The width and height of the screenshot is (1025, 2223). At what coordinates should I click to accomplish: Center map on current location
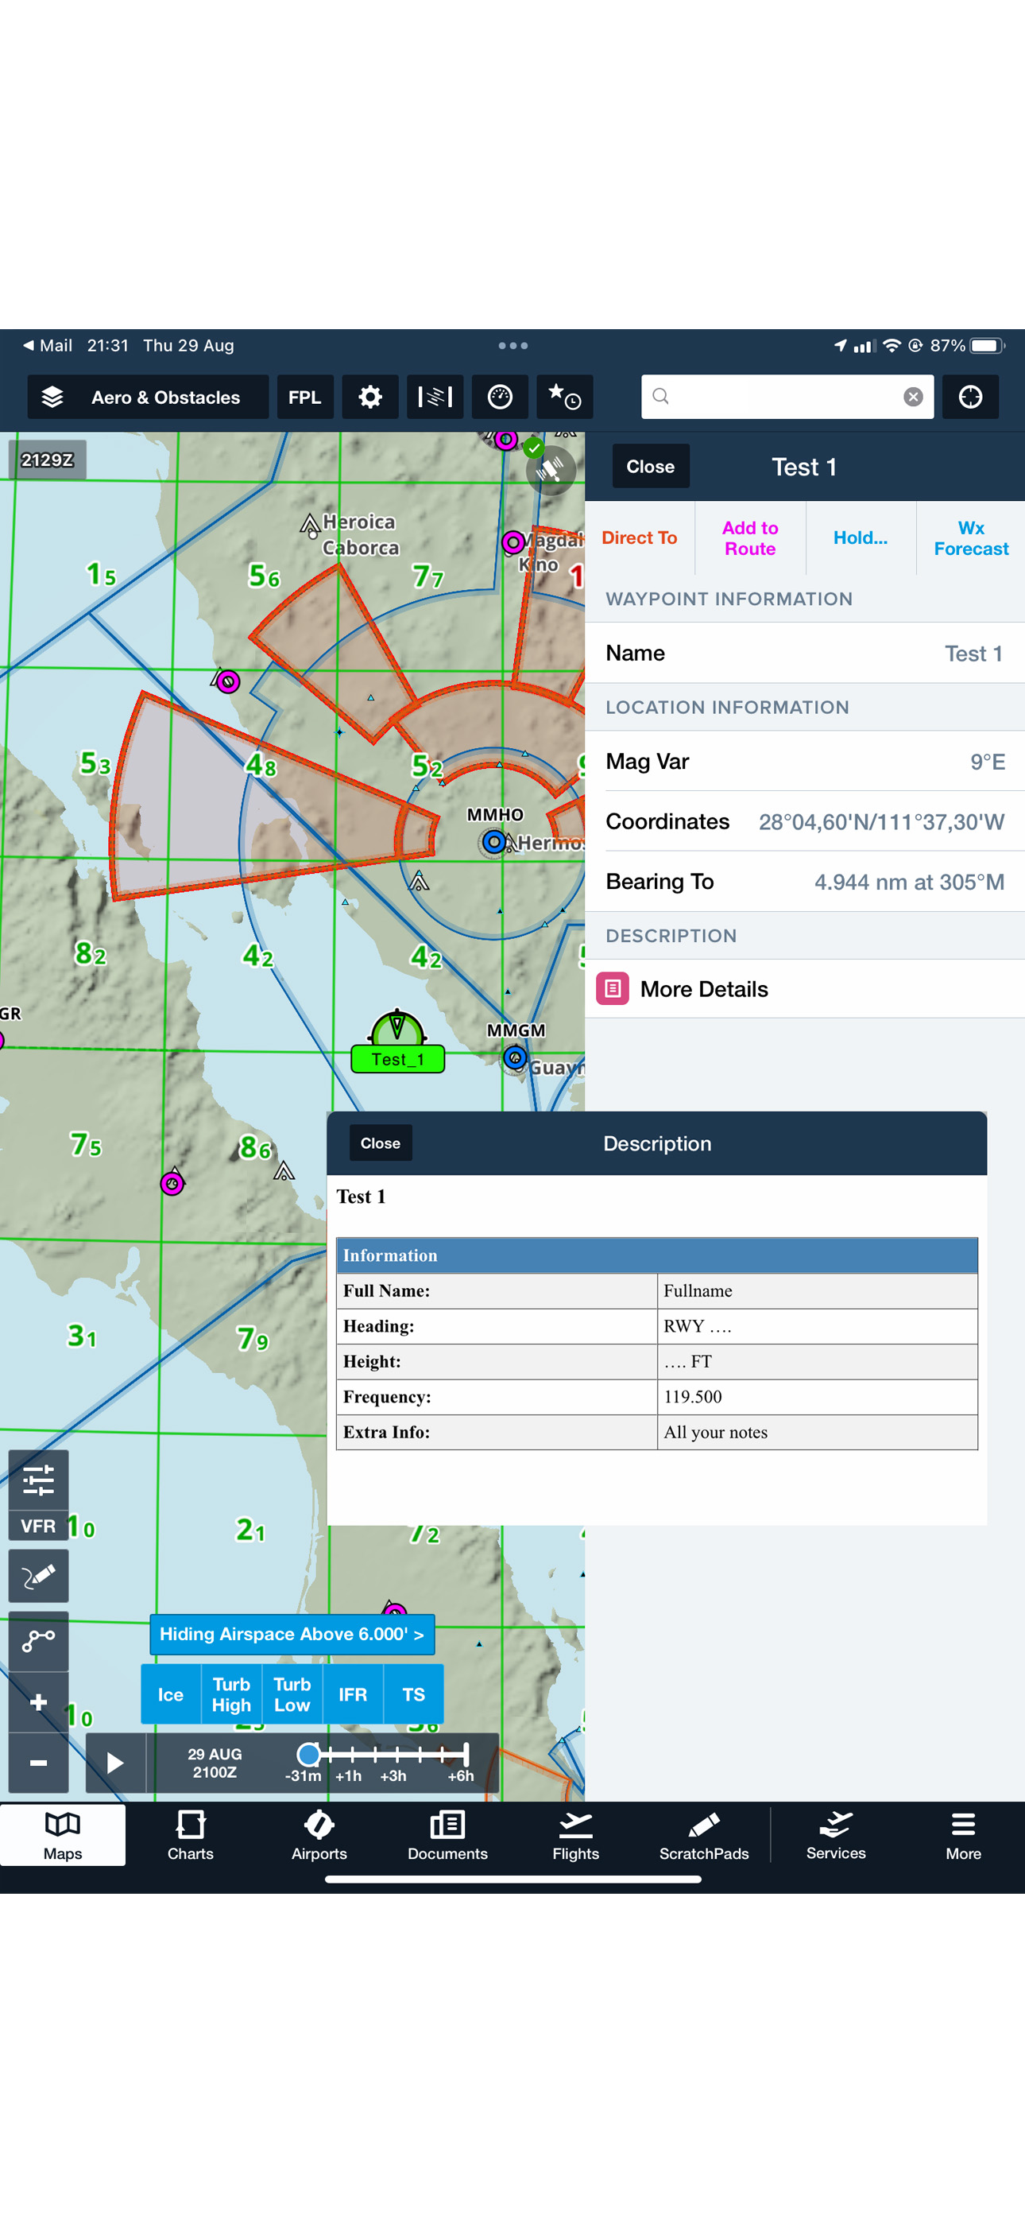tap(970, 397)
